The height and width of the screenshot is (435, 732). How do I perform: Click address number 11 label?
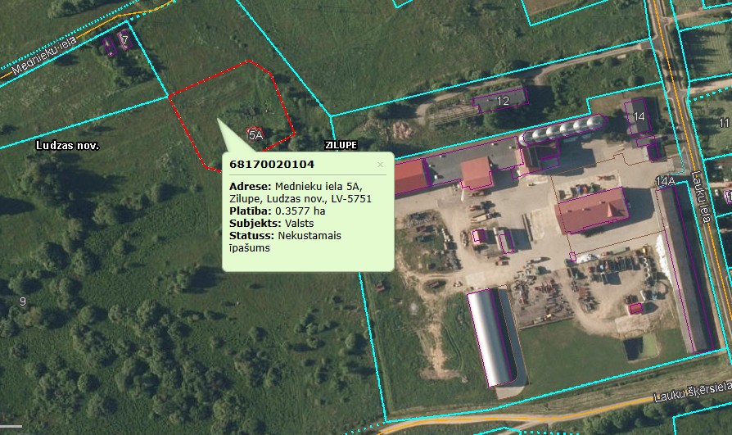tap(724, 123)
